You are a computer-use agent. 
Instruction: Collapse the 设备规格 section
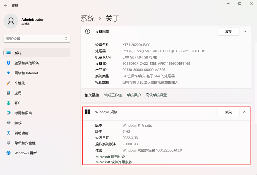coord(245,31)
